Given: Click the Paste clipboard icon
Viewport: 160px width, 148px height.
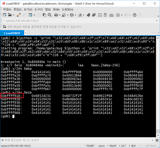Looking at the screenshot, I should click(x=44, y=15).
